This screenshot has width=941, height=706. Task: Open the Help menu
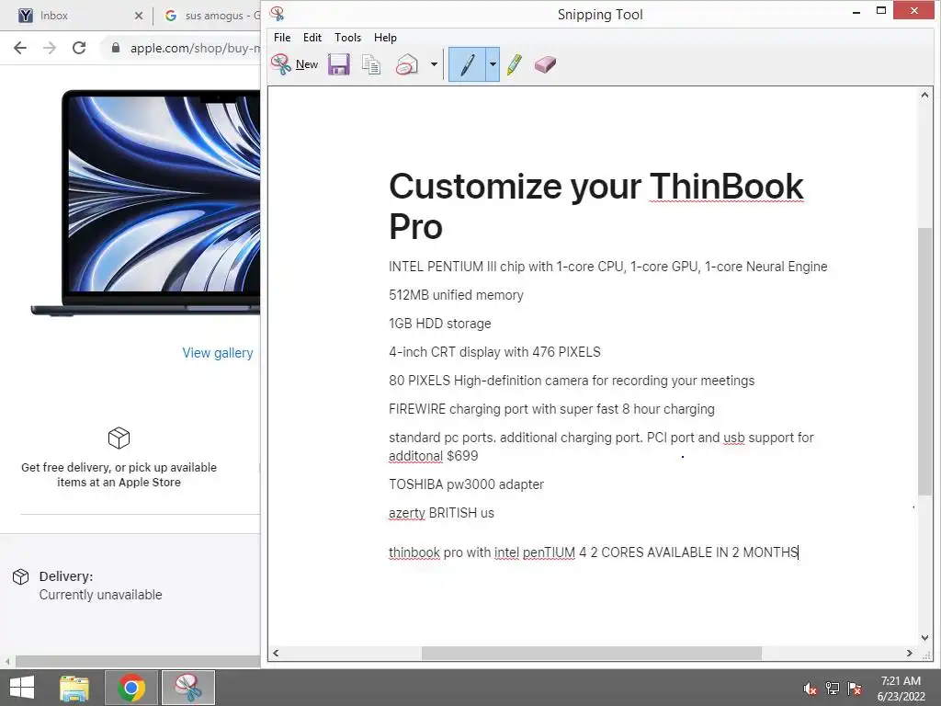coord(385,37)
